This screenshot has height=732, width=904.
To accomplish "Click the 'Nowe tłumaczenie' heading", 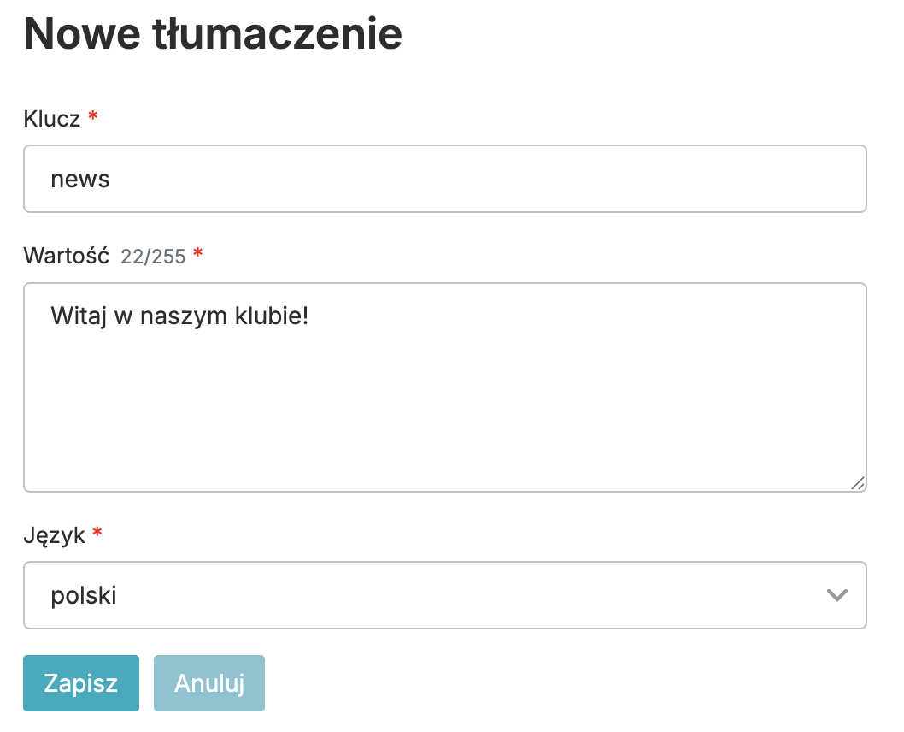I will [x=213, y=35].
